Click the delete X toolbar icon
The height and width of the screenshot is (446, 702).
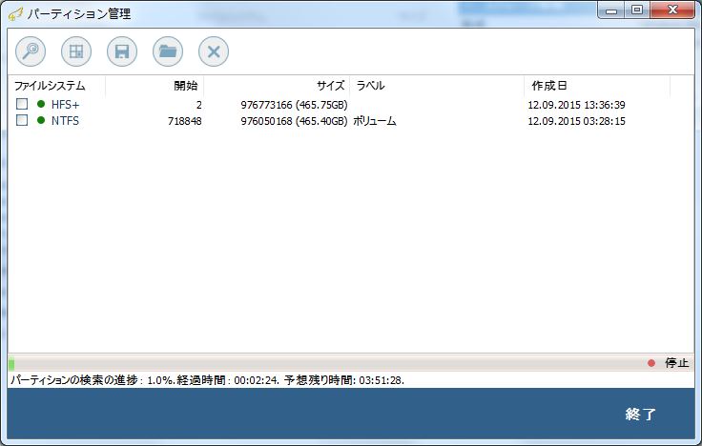tap(214, 51)
